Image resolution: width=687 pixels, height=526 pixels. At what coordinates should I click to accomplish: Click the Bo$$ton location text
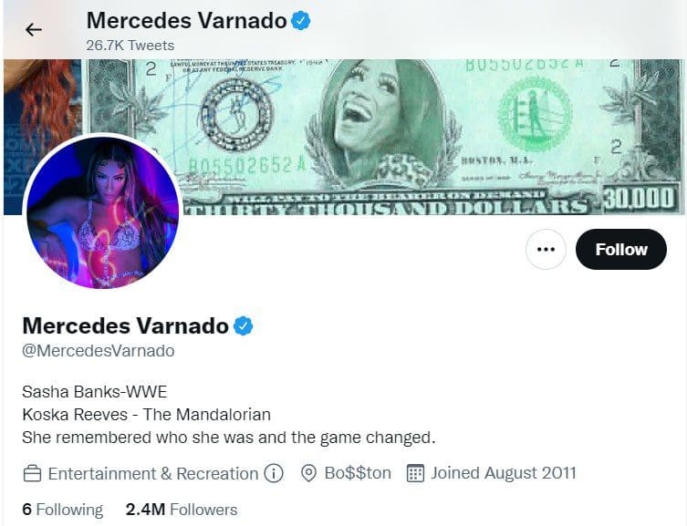coord(358,473)
